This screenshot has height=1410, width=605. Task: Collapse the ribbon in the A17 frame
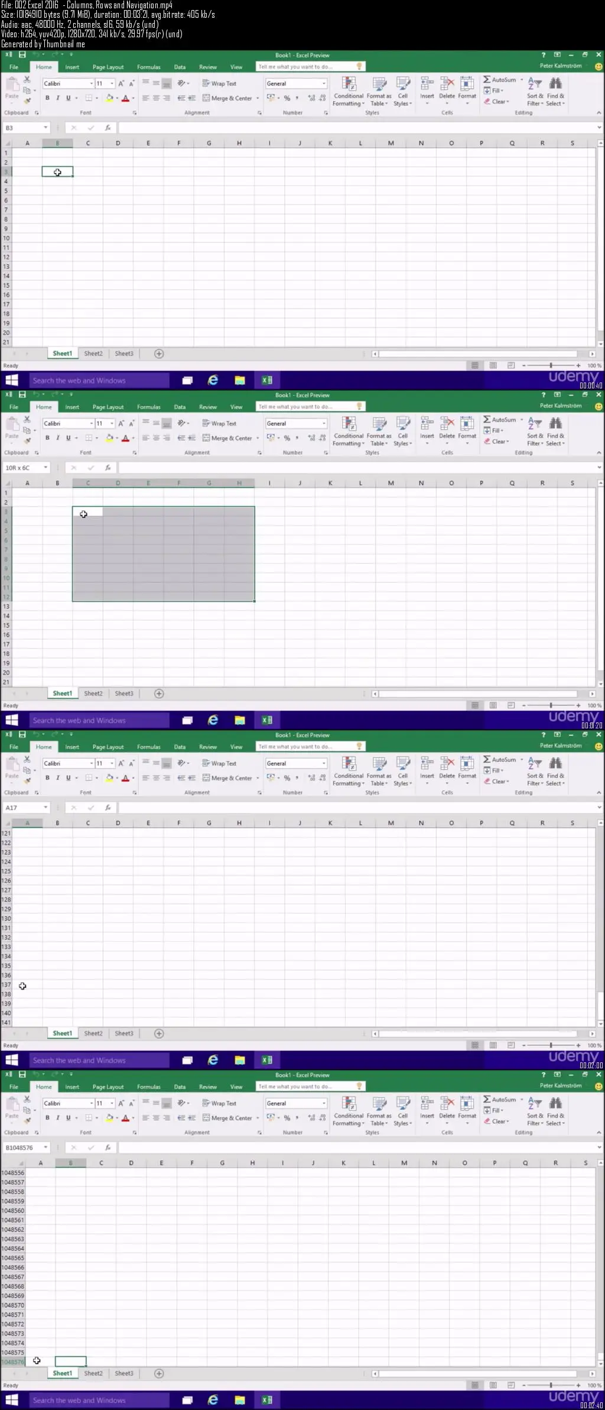(x=599, y=792)
